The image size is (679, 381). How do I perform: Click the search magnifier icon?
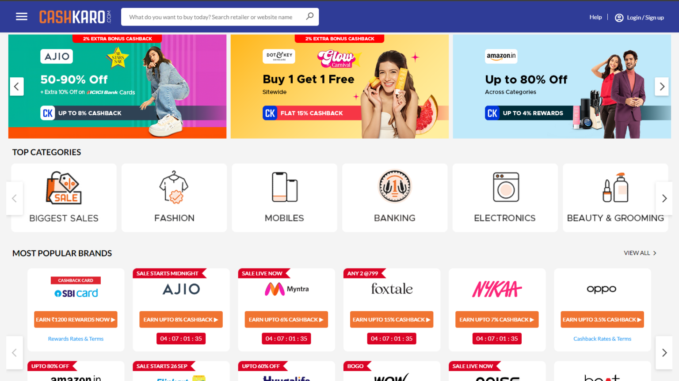(x=310, y=16)
